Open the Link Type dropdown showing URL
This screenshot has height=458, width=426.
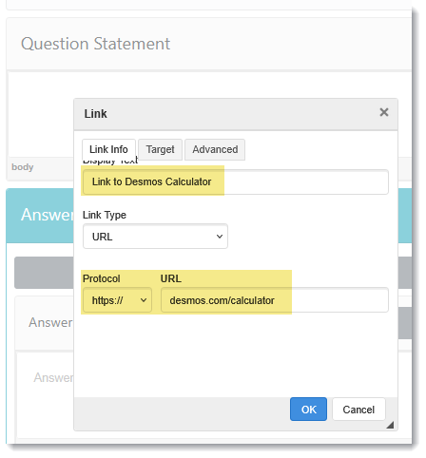(155, 237)
